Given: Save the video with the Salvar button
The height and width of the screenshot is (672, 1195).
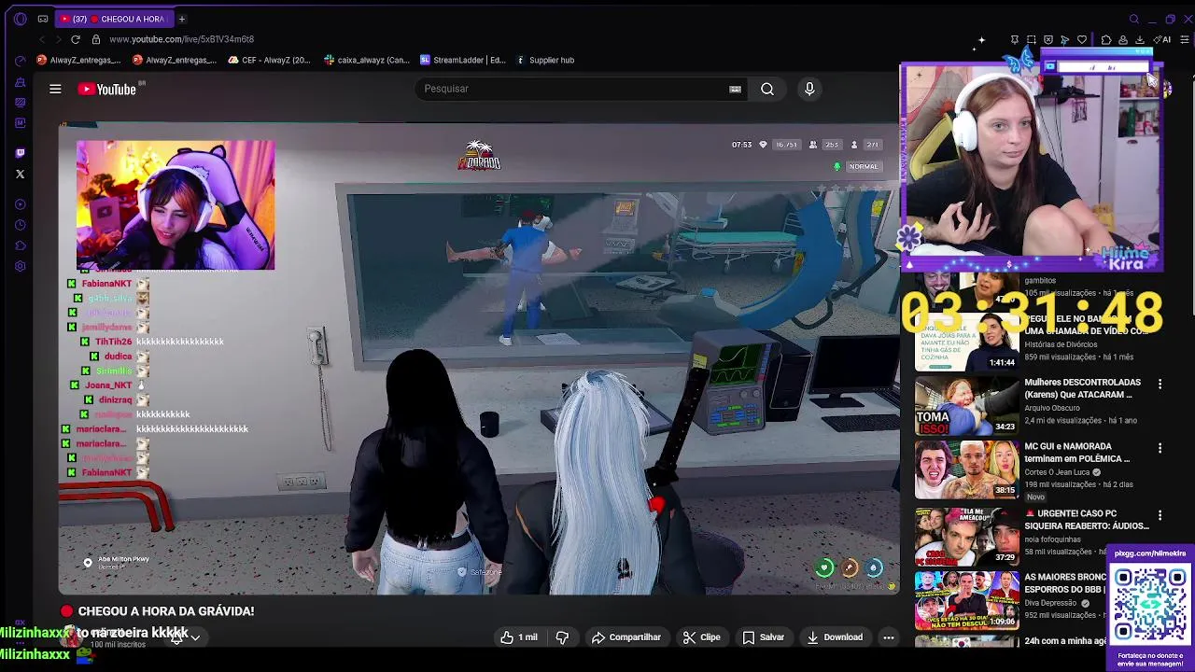Looking at the screenshot, I should pyautogui.click(x=763, y=637).
